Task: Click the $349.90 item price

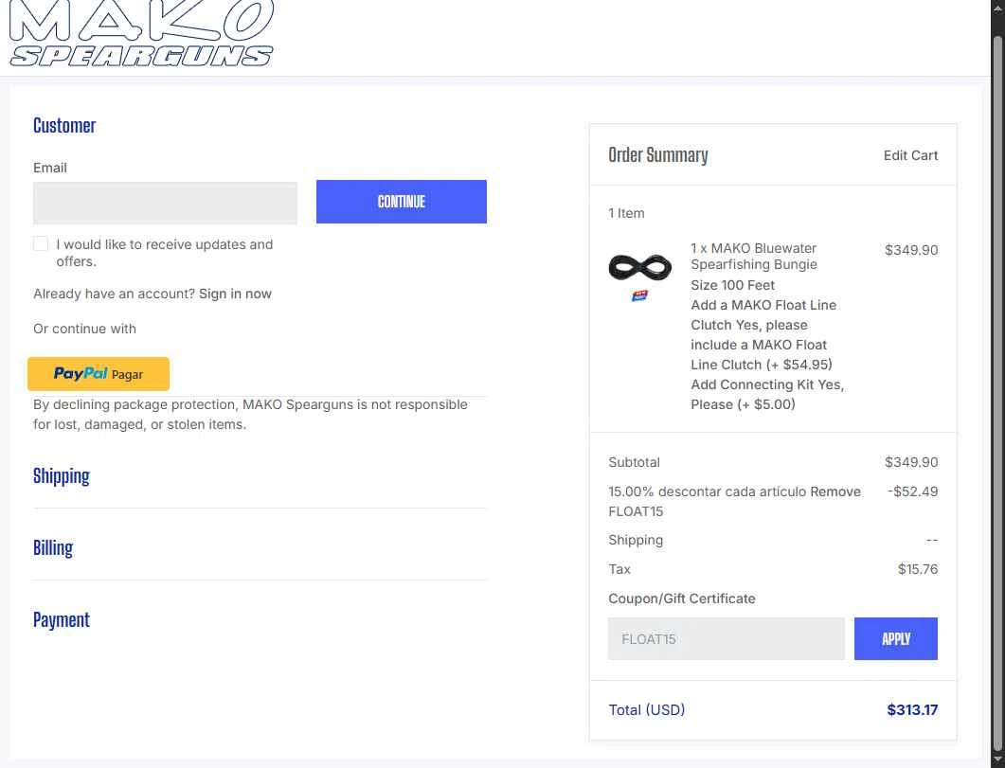Action: point(911,250)
